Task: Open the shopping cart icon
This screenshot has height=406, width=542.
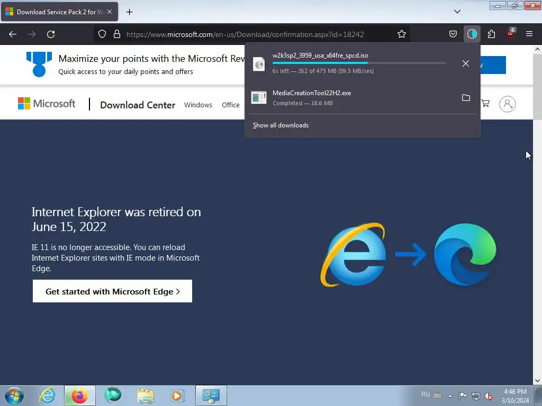Action: click(x=485, y=104)
